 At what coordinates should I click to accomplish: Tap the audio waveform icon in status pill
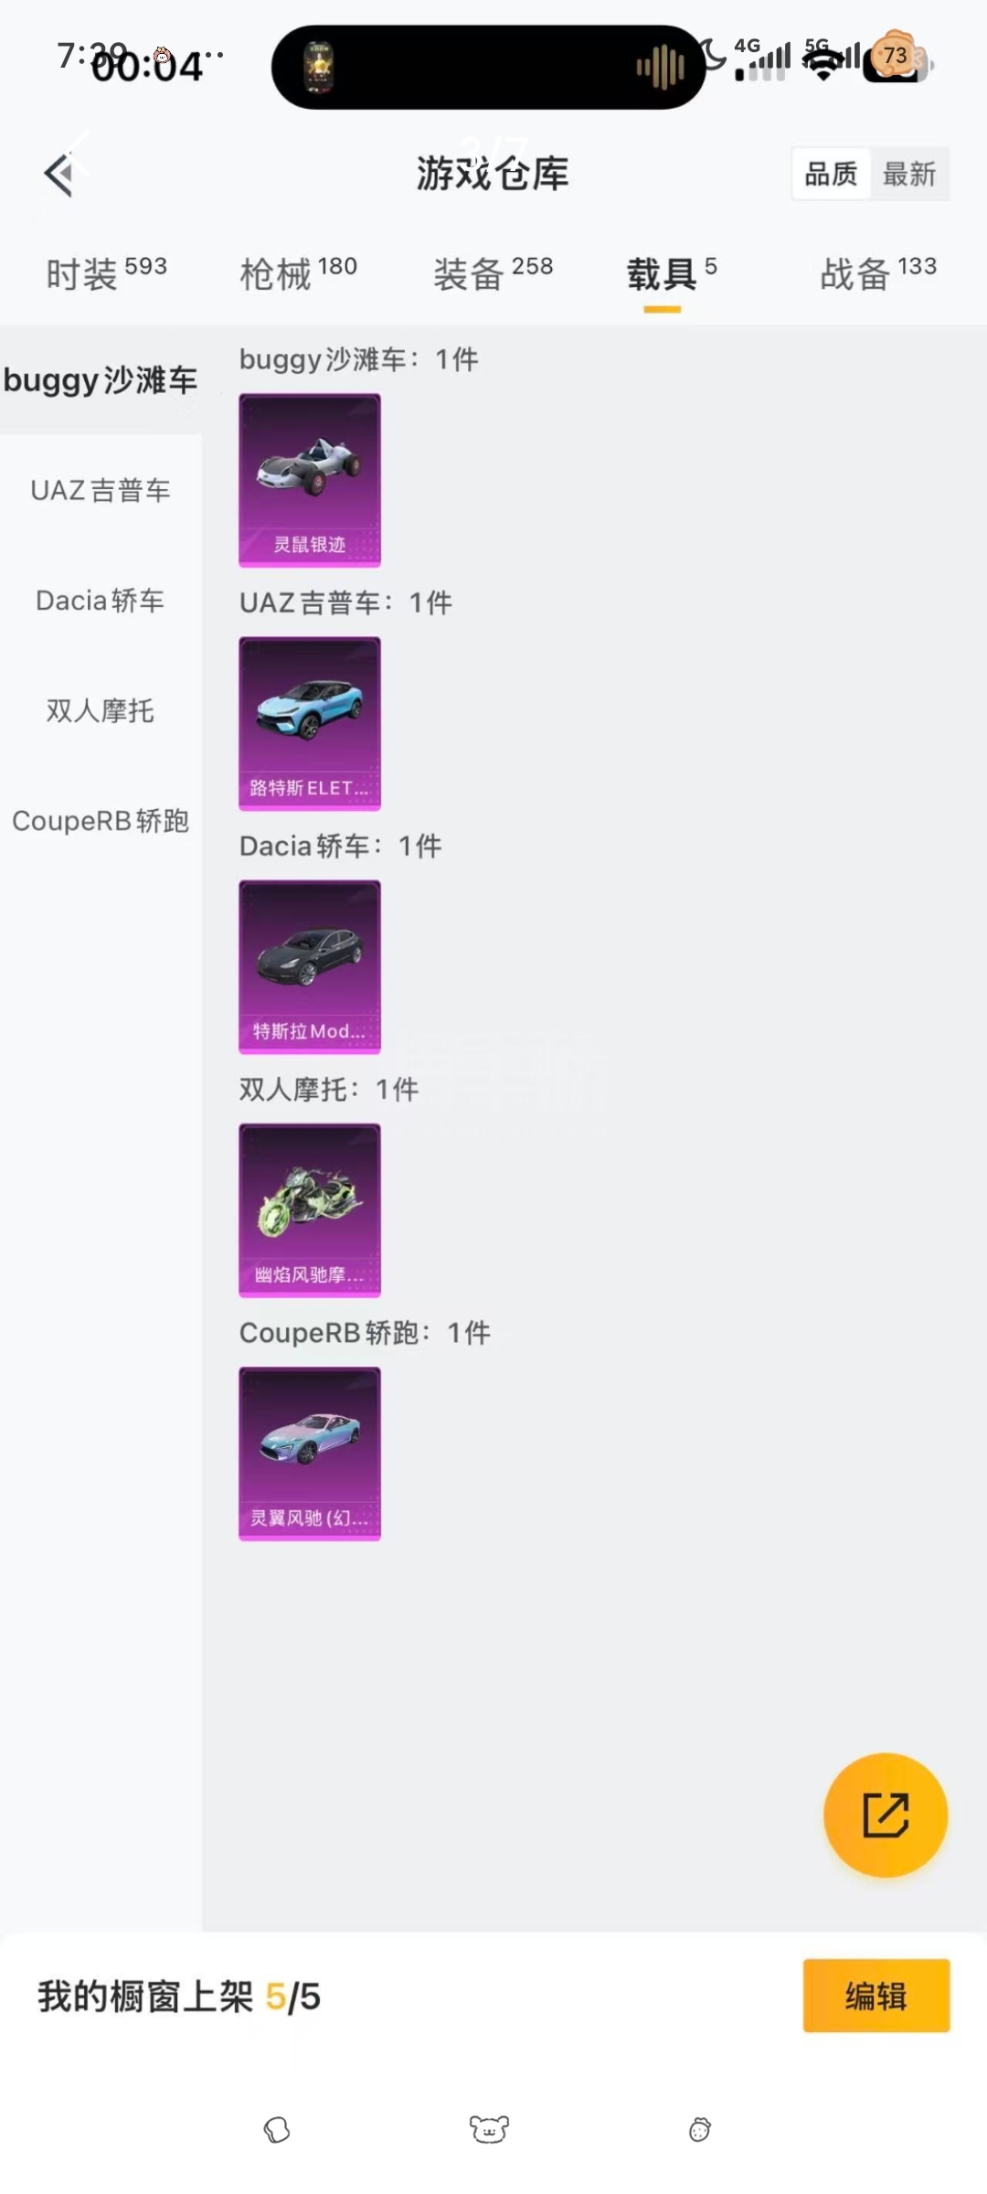point(660,67)
